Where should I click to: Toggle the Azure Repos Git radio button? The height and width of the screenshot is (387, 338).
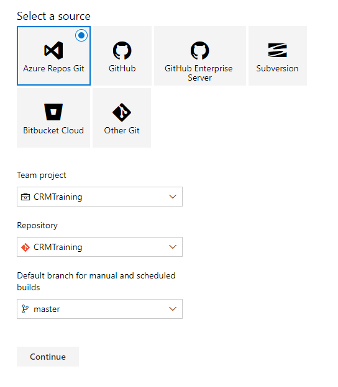tap(81, 35)
